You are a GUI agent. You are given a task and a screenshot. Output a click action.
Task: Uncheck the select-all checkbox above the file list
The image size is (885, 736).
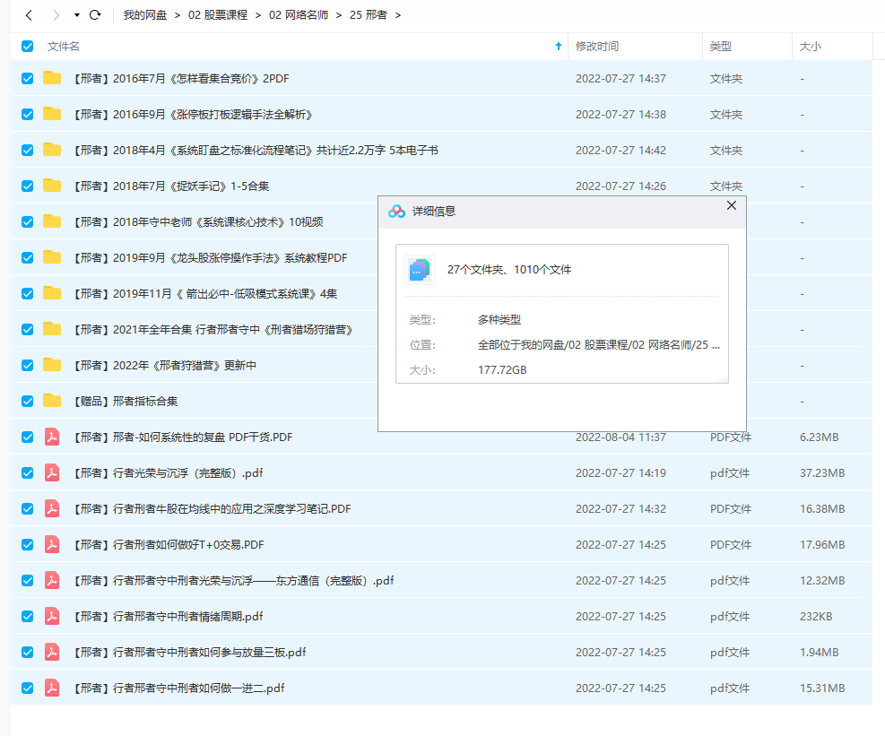point(26,46)
